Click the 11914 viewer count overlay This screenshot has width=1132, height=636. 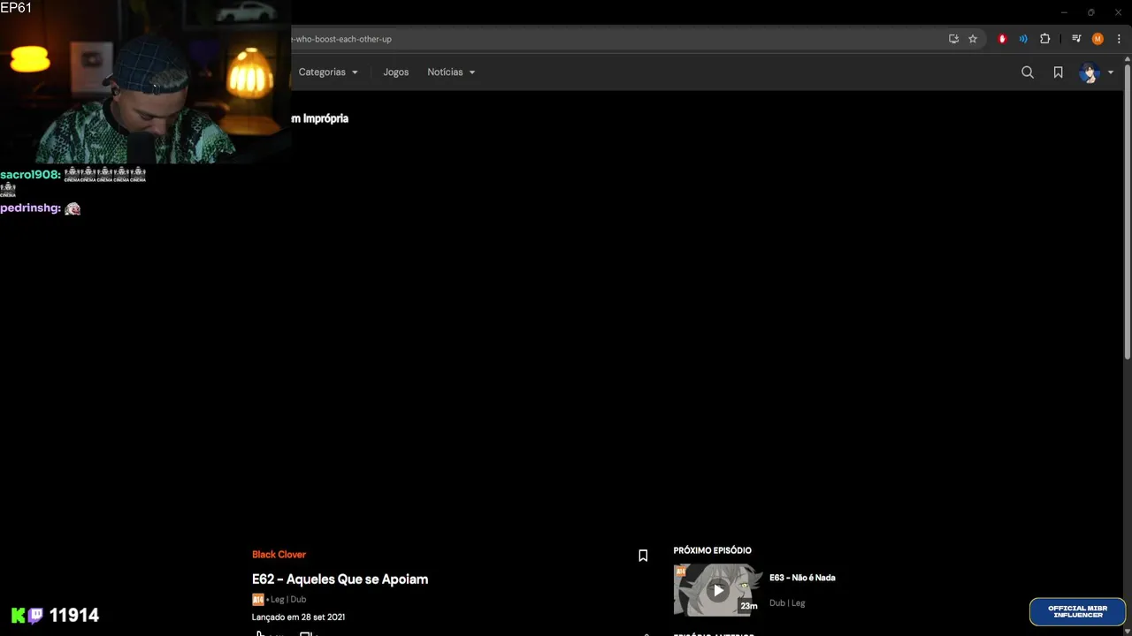tap(74, 616)
